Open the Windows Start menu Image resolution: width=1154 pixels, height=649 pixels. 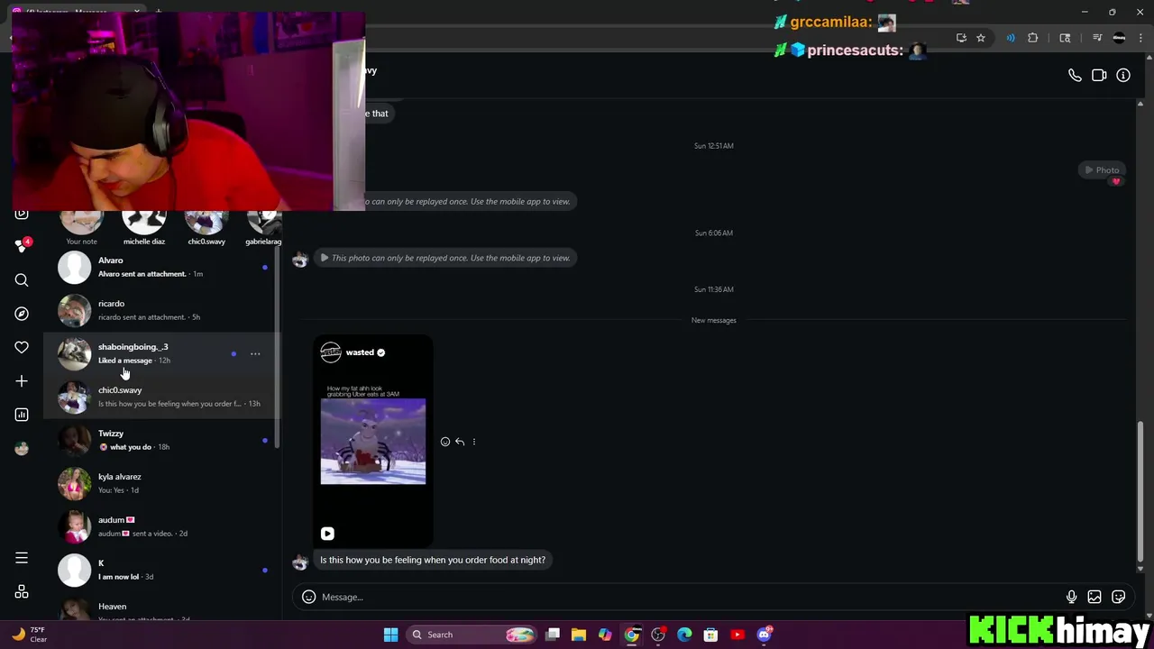tap(390, 635)
